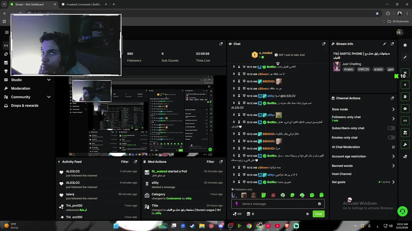The image size is (412, 231).
Task: Click the green Chat send button
Action: 318,214
